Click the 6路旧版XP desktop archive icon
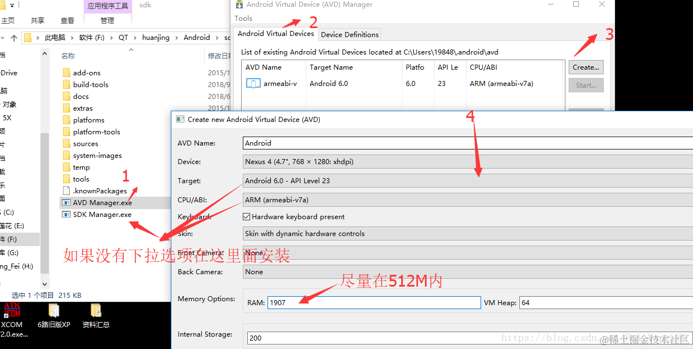 (x=54, y=310)
